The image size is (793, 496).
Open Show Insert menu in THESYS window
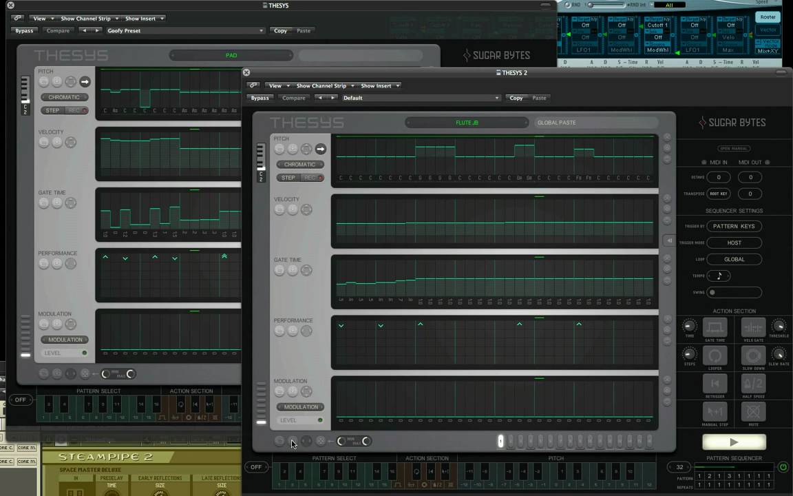[144, 18]
